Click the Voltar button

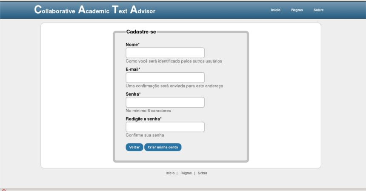tap(134, 147)
